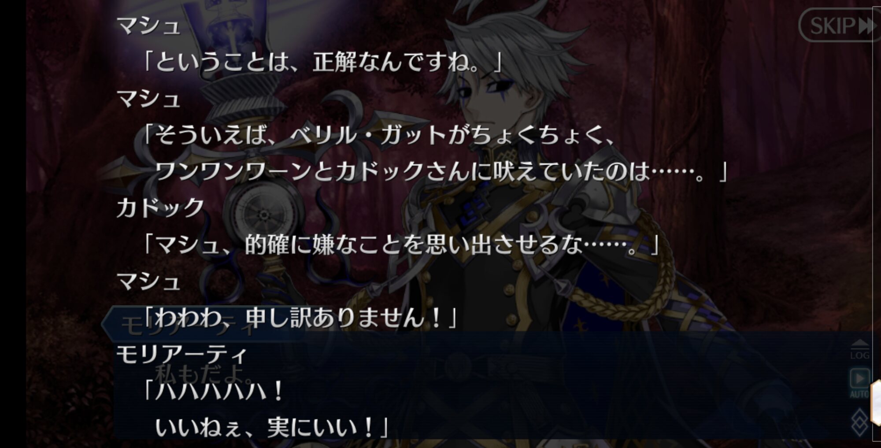This screenshot has height=448, width=881.
Task: Click the faded dialogue text 私もだよ。
Action: click(x=205, y=374)
